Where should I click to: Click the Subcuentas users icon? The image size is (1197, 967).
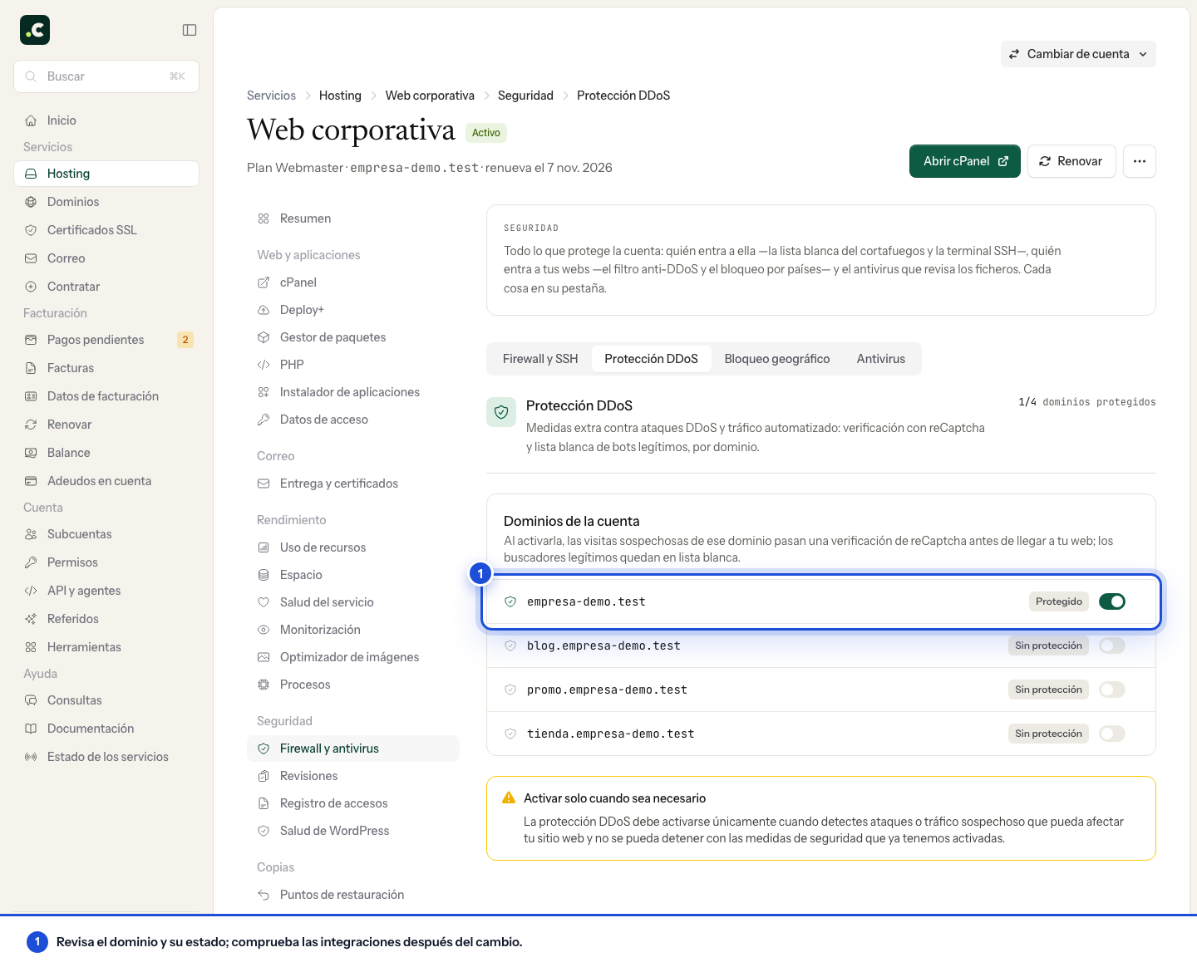pos(31,534)
